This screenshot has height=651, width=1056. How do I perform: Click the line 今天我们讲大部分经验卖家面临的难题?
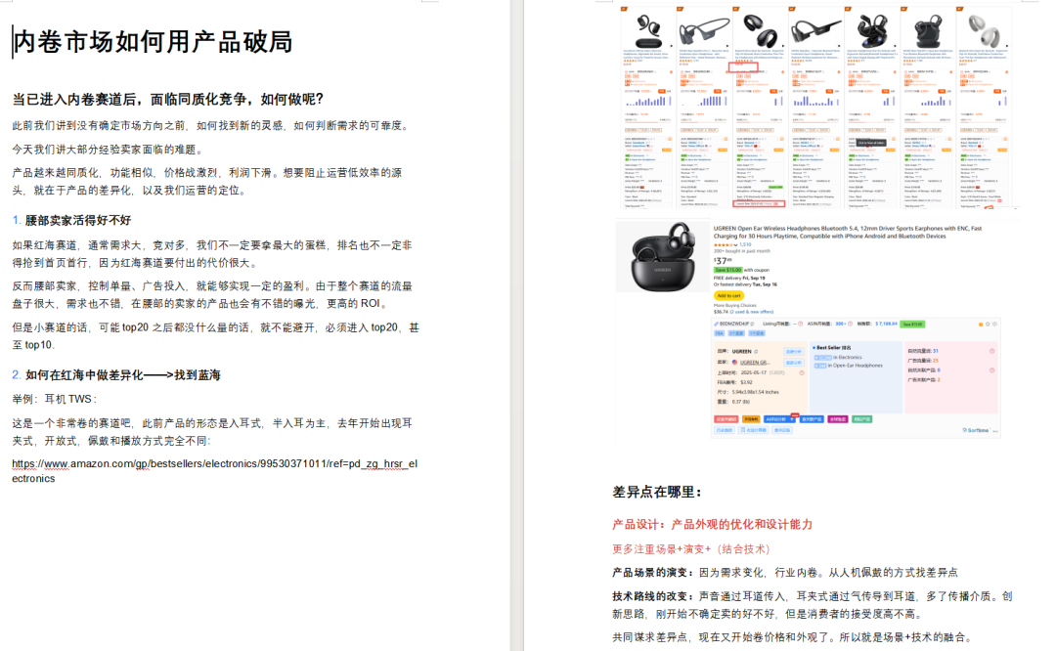pos(108,150)
